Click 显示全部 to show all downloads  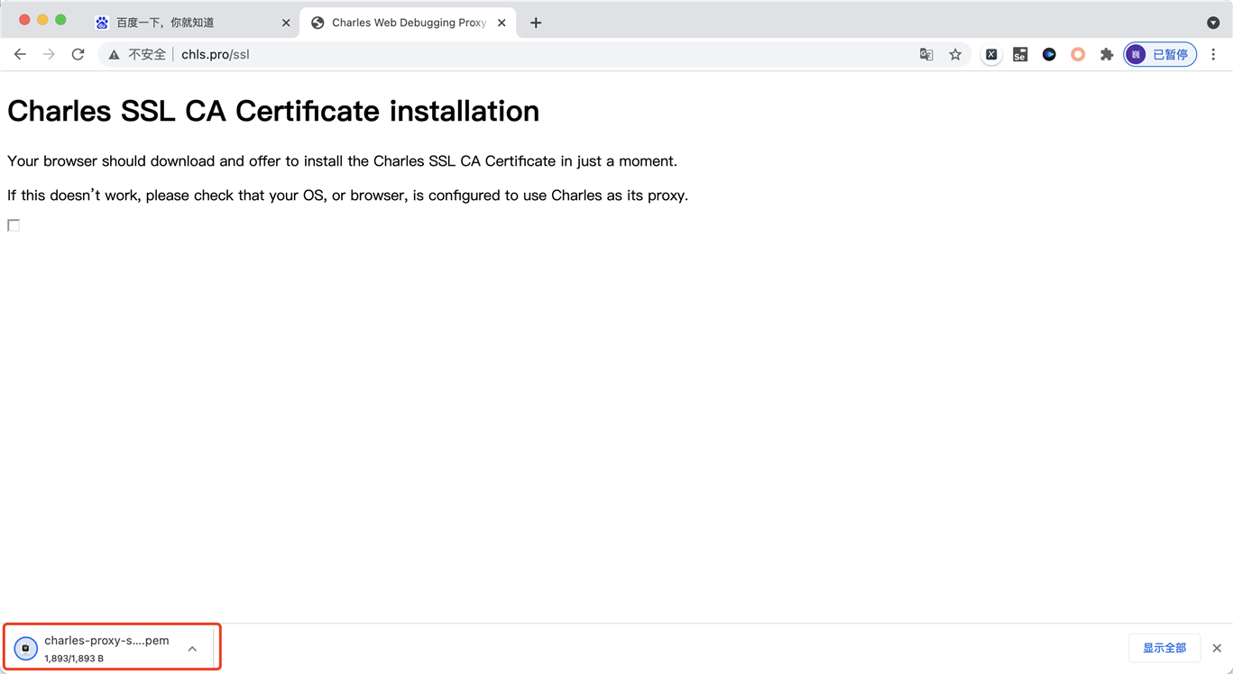(1164, 648)
